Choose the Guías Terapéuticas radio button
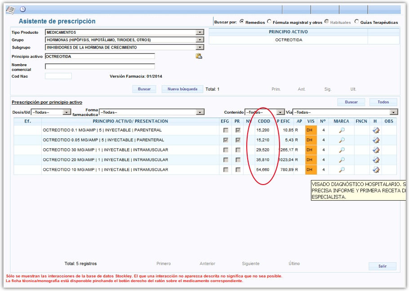Screen dimensions: 409x291 tap(357, 22)
